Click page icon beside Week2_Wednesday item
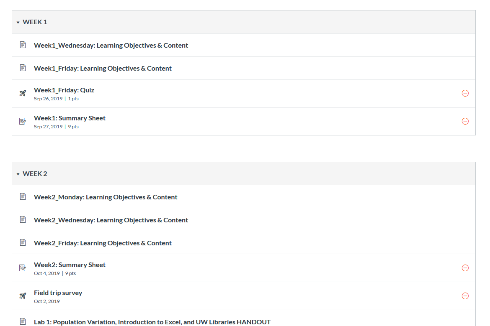 coord(23,219)
